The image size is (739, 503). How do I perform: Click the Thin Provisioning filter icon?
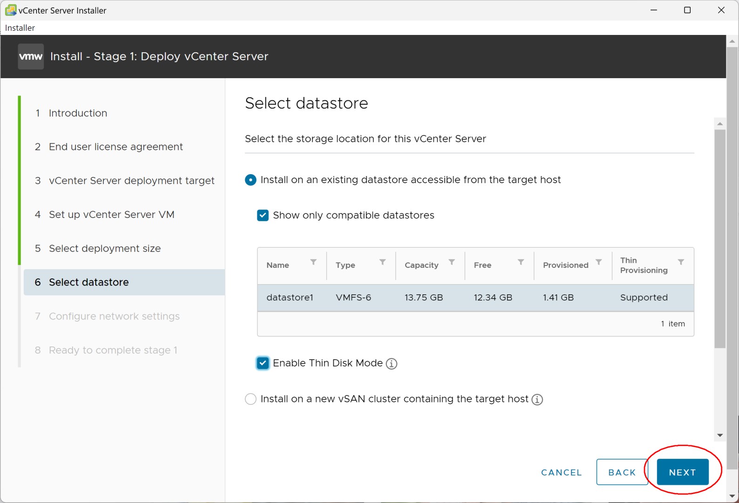pos(681,262)
